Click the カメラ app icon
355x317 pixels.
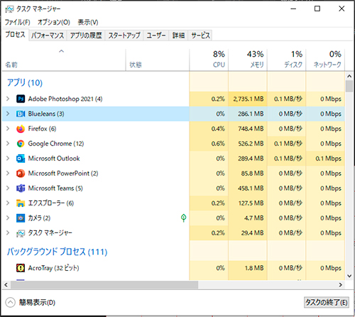click(21, 218)
